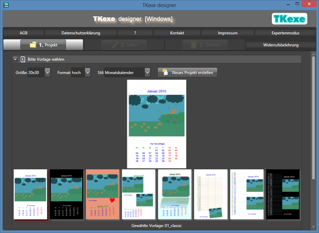The width and height of the screenshot is (319, 233).
Task: Click the Bitte Vorlage wählen heading
Action: click(x=46, y=59)
